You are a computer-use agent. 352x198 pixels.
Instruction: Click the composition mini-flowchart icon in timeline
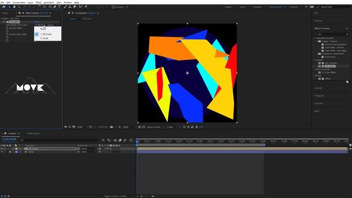[103, 140]
